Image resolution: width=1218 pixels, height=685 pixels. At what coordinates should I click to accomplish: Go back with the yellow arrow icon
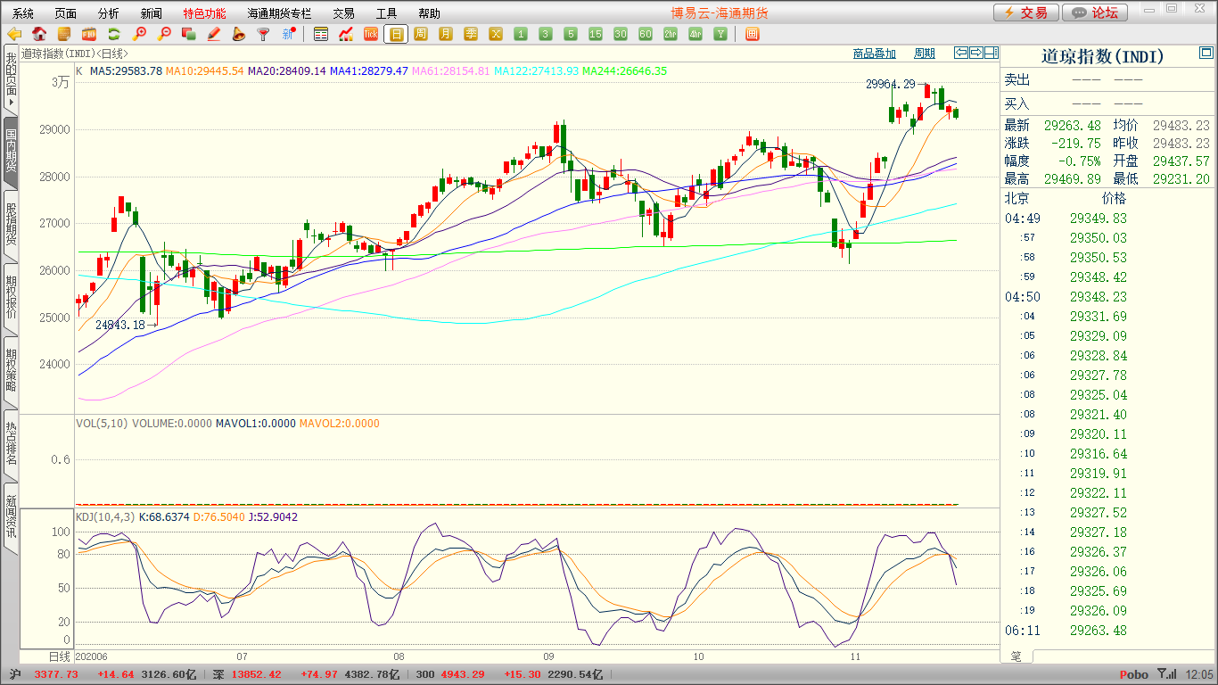click(13, 35)
